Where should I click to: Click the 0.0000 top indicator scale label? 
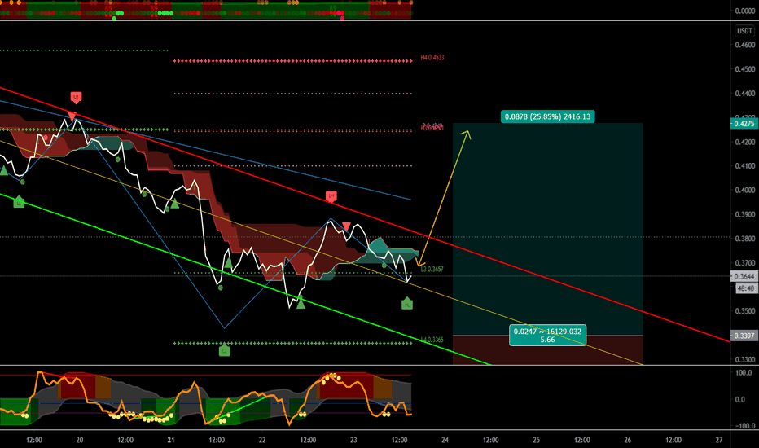pos(744,11)
